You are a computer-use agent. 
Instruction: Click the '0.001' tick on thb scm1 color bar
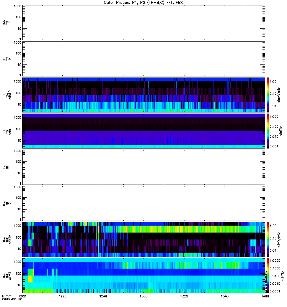click(274, 146)
